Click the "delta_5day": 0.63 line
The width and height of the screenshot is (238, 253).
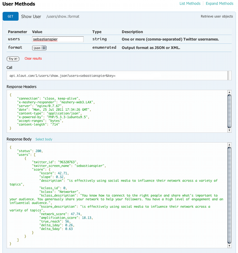(56, 229)
